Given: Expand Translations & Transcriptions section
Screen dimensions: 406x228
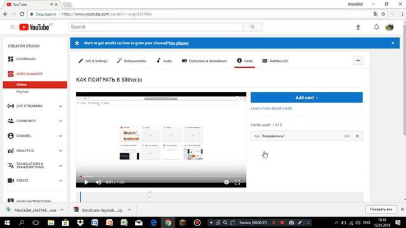Looking at the screenshot, I should click(x=60, y=166).
